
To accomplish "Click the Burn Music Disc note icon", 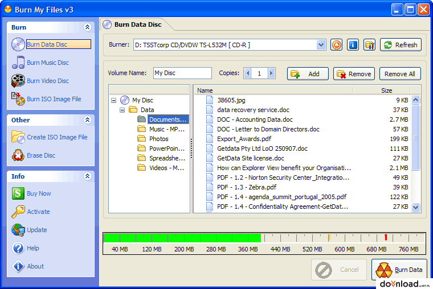I will [18, 63].
